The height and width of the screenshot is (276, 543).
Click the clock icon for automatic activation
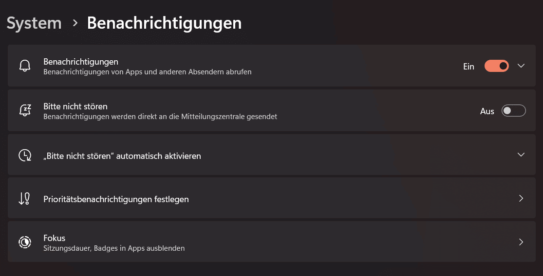(25, 155)
